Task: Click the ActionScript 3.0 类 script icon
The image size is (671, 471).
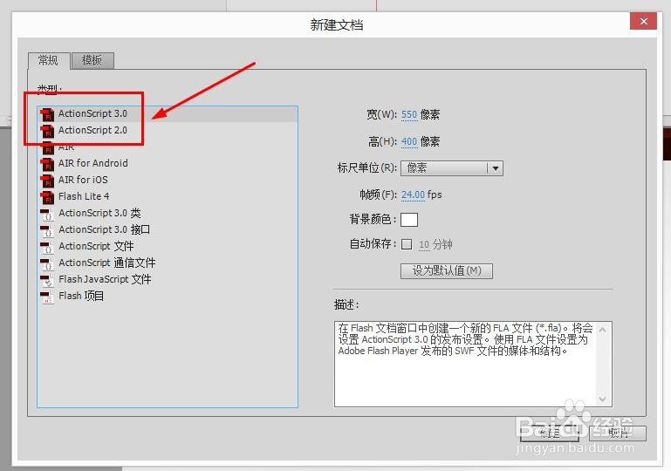Action: click(x=46, y=214)
